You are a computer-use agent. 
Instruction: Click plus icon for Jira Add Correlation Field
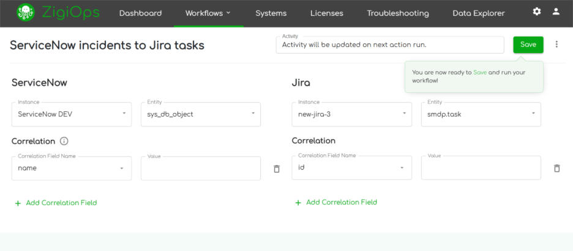298,203
